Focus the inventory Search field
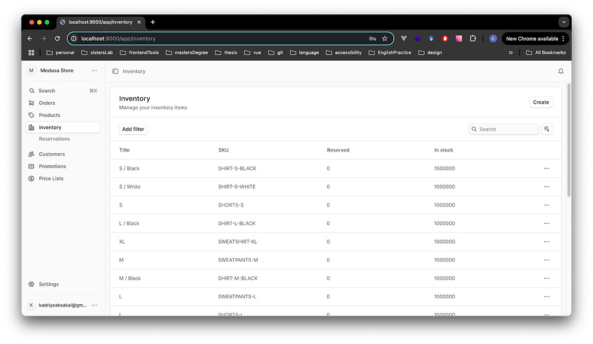This screenshot has width=593, height=344. (503, 129)
